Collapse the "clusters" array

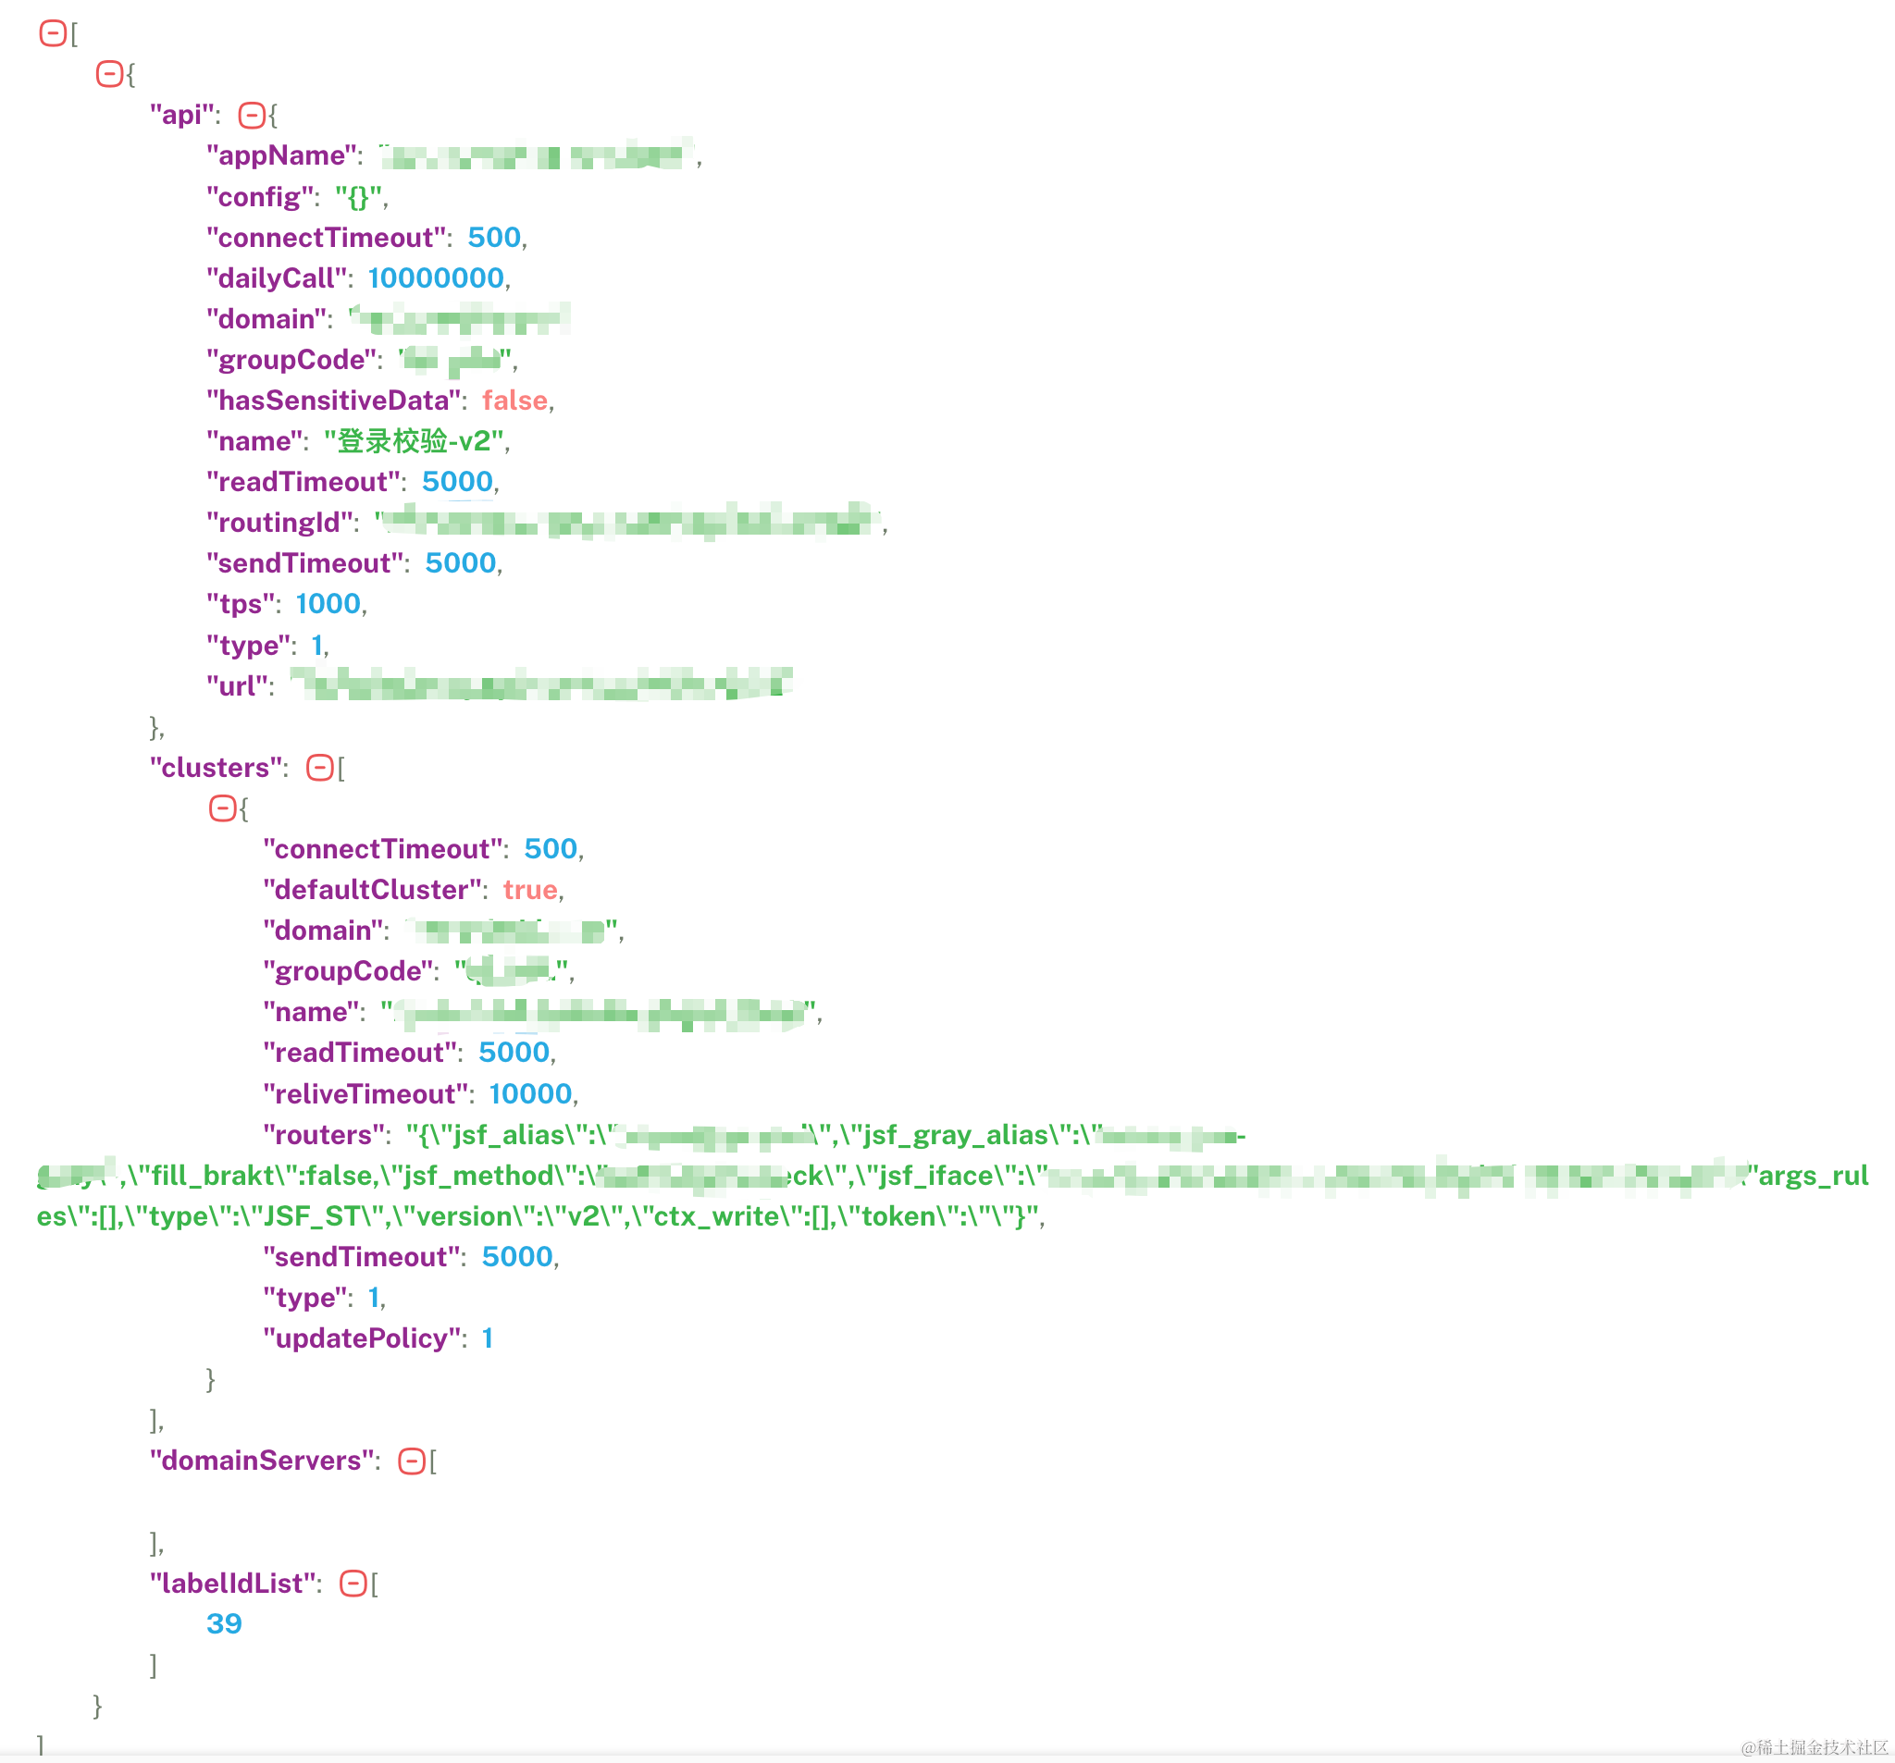coord(320,768)
